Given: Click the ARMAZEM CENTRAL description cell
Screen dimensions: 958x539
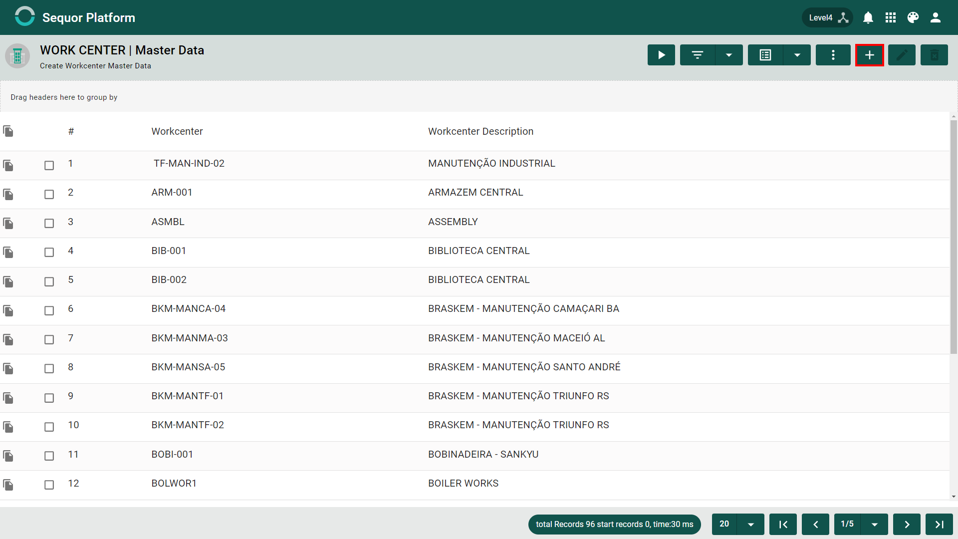Looking at the screenshot, I should (x=476, y=192).
